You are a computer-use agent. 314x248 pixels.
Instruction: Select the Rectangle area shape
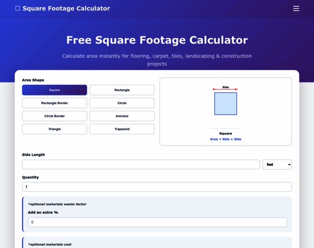pyautogui.click(x=122, y=90)
